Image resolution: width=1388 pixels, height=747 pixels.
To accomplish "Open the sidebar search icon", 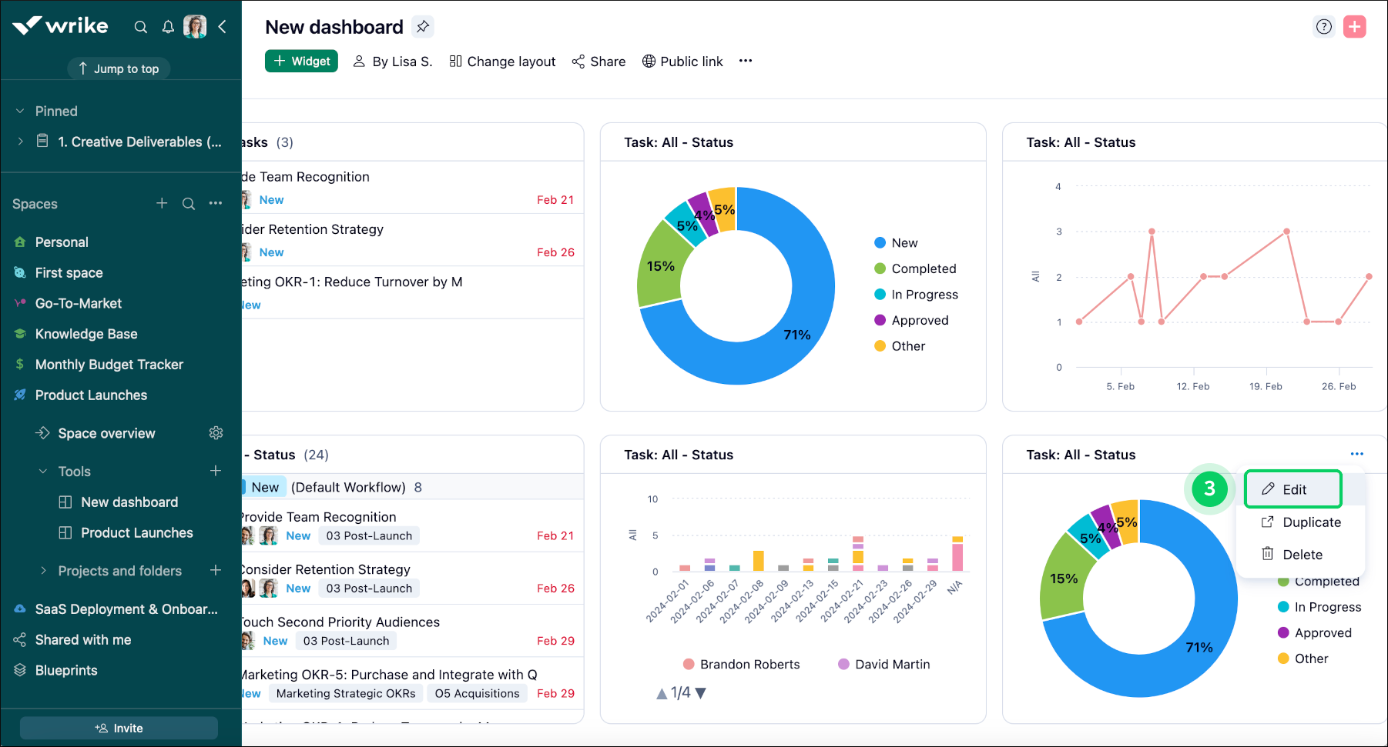I will [x=141, y=26].
